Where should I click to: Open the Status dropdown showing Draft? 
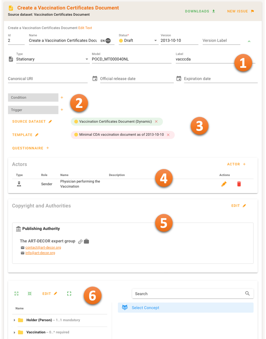(x=155, y=41)
